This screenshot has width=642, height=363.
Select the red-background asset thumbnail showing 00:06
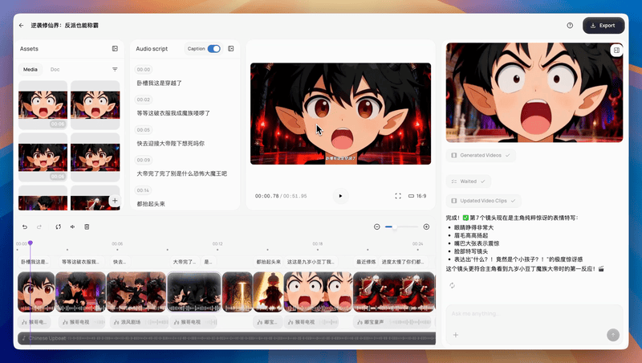(43, 157)
